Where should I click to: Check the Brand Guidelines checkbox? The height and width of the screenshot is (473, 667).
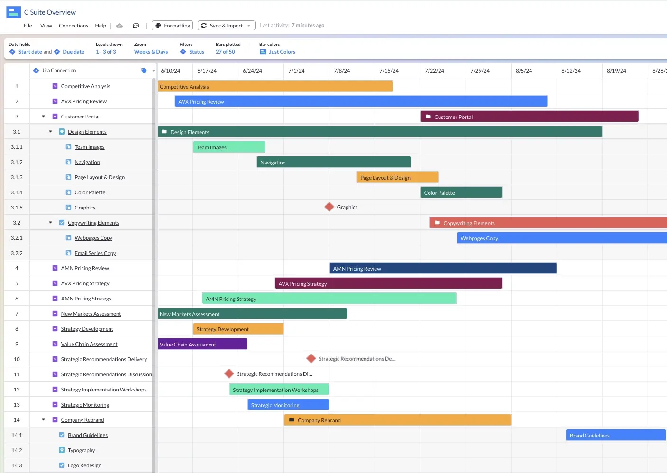(62, 435)
